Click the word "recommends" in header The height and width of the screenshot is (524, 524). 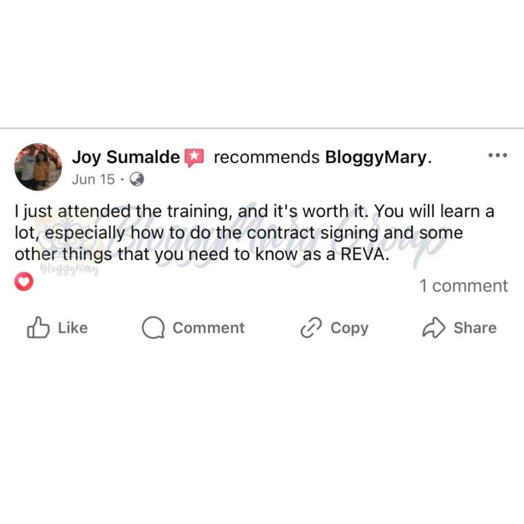coord(267,157)
